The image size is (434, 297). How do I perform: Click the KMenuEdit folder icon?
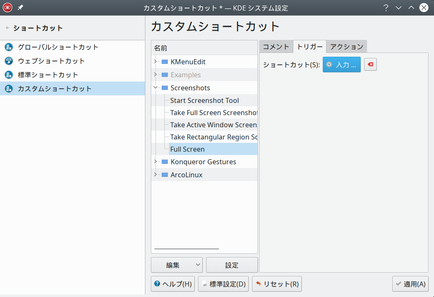click(165, 62)
